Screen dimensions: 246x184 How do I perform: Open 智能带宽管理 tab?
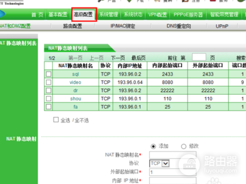pyautogui.click(x=224, y=14)
